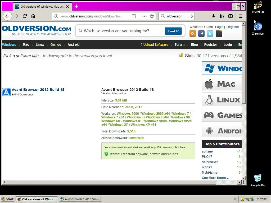Open Linux in the site nav bar
Screen dimensions: 271x203
40,44
